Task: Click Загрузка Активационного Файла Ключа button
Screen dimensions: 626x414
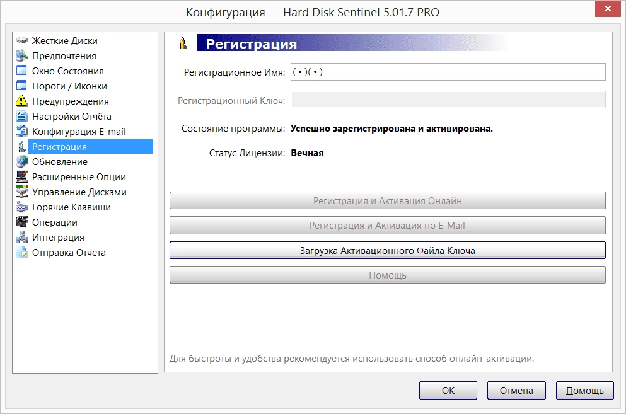Action: coord(387,250)
